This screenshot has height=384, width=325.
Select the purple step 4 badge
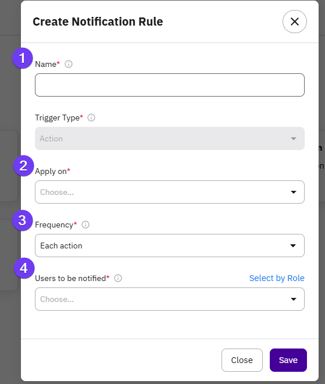pyautogui.click(x=24, y=268)
